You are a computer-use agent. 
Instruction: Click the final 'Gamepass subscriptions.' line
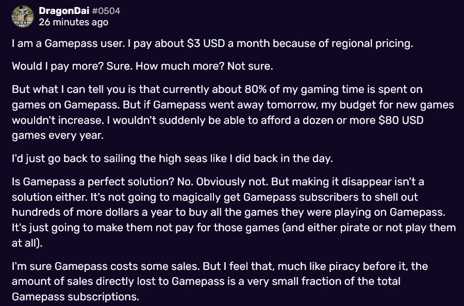[x=75, y=297]
